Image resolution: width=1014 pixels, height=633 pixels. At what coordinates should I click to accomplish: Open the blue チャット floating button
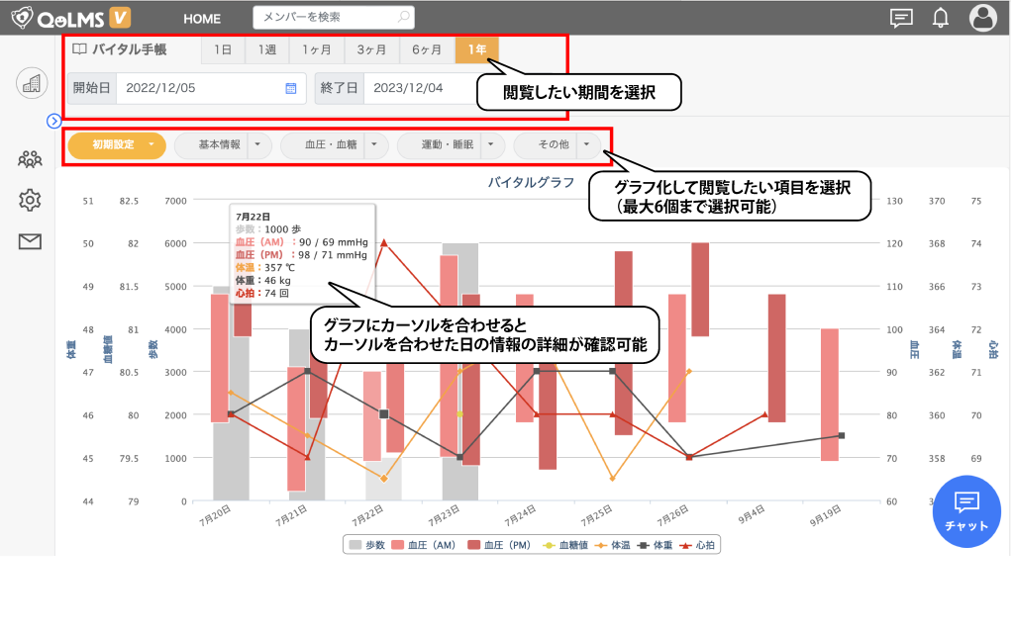(x=966, y=510)
